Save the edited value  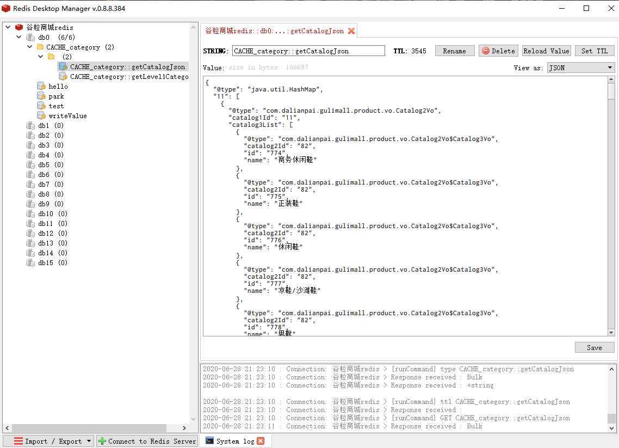594,347
